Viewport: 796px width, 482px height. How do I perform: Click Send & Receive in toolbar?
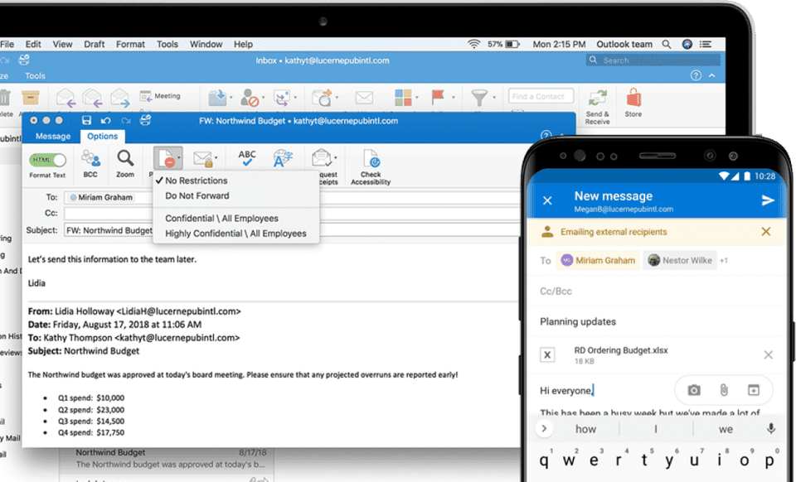[x=598, y=107]
